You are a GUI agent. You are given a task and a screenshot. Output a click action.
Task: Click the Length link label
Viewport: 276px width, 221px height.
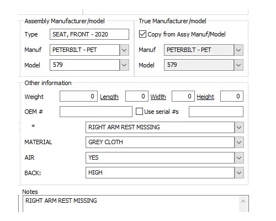tap(109, 97)
